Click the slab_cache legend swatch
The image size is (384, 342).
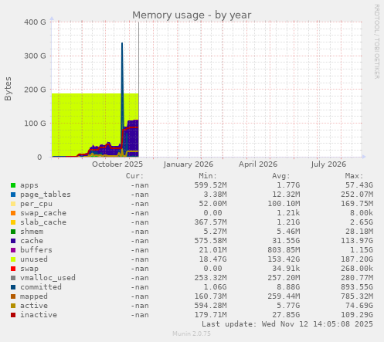coord(13,222)
